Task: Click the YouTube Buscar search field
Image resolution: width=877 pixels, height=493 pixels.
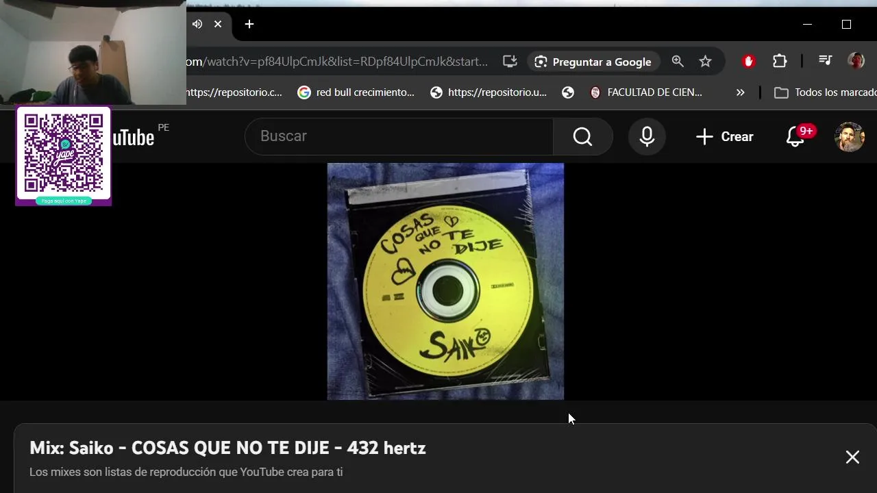Action: [x=399, y=136]
